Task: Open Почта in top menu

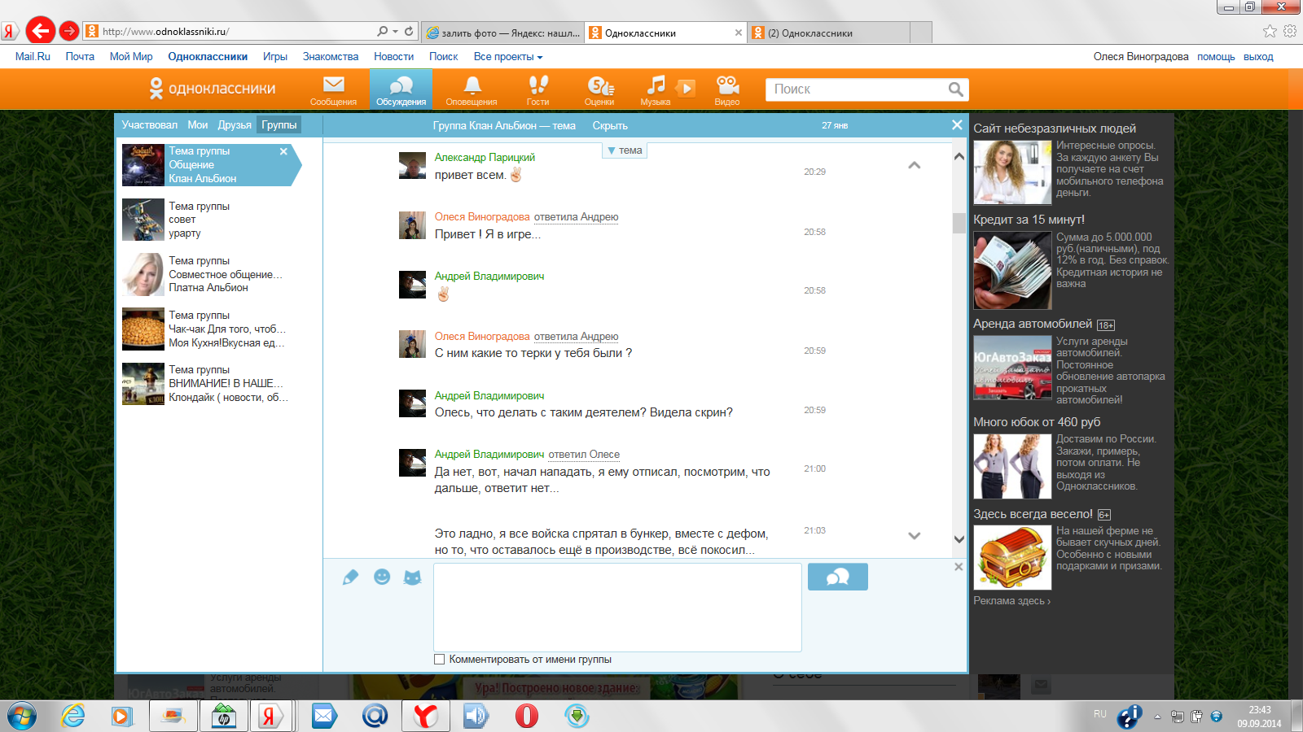Action: click(80, 57)
